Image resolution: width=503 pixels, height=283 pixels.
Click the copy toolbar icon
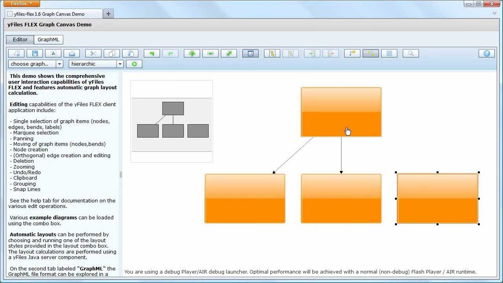click(112, 53)
